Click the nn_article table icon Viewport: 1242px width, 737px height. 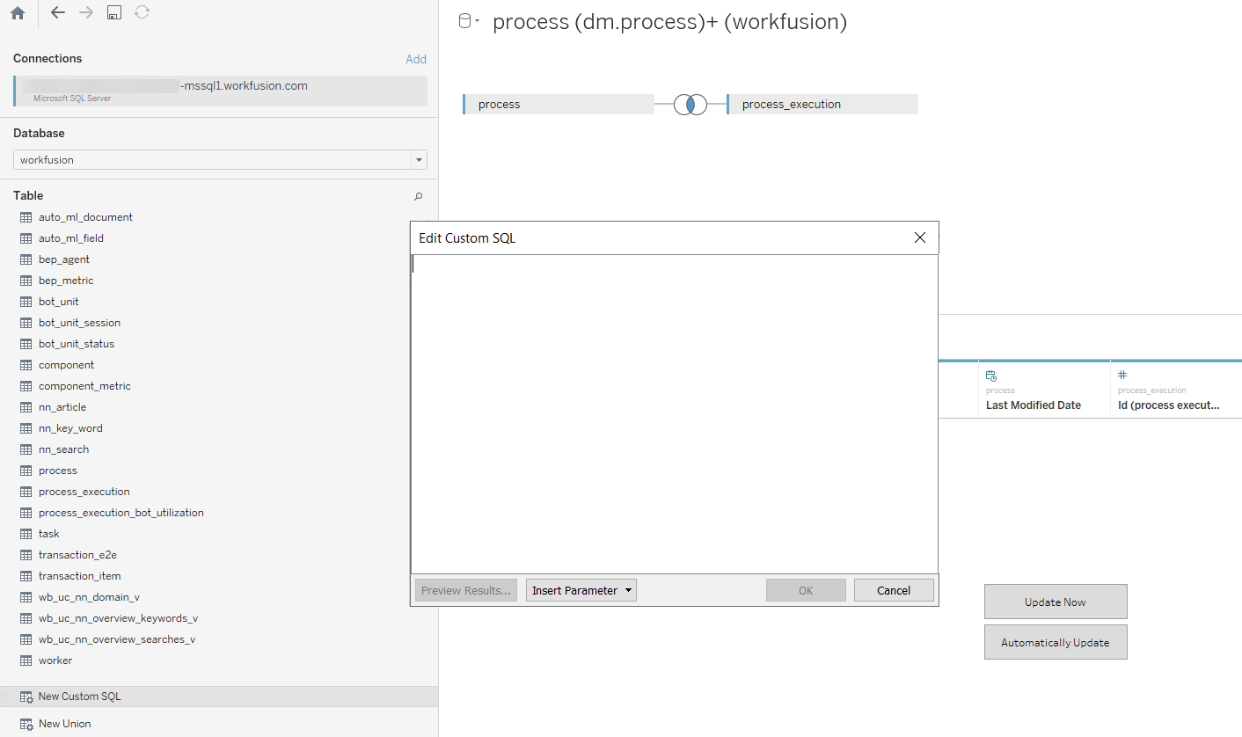point(26,407)
